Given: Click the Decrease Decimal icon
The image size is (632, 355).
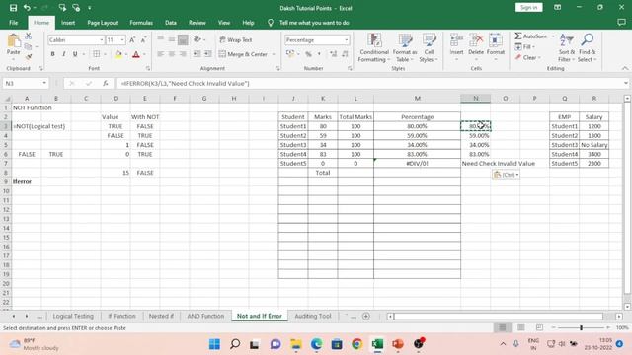Looking at the screenshot, I should 345,54.
